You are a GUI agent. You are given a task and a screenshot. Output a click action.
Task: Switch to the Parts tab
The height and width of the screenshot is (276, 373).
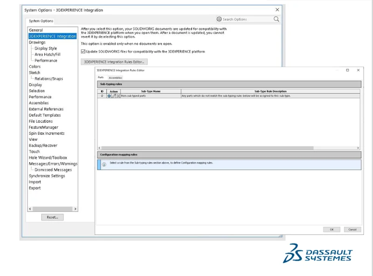pos(101,77)
